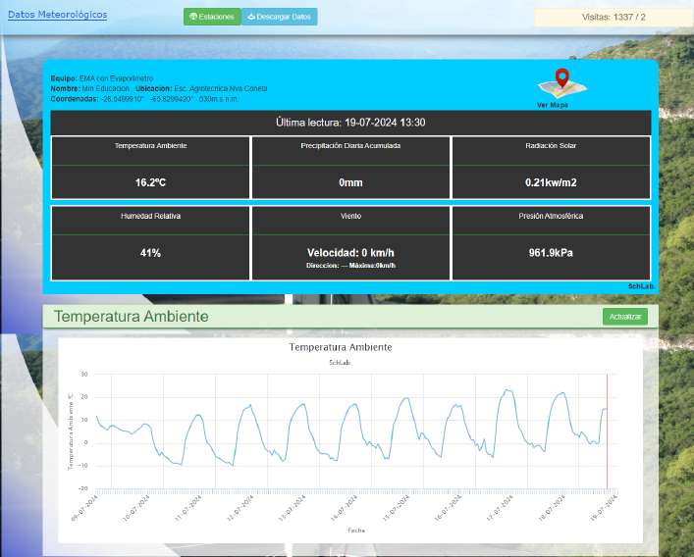The width and height of the screenshot is (694, 557).
Task: Click the Velocidad: 0 km/h value
Action: pos(350,253)
